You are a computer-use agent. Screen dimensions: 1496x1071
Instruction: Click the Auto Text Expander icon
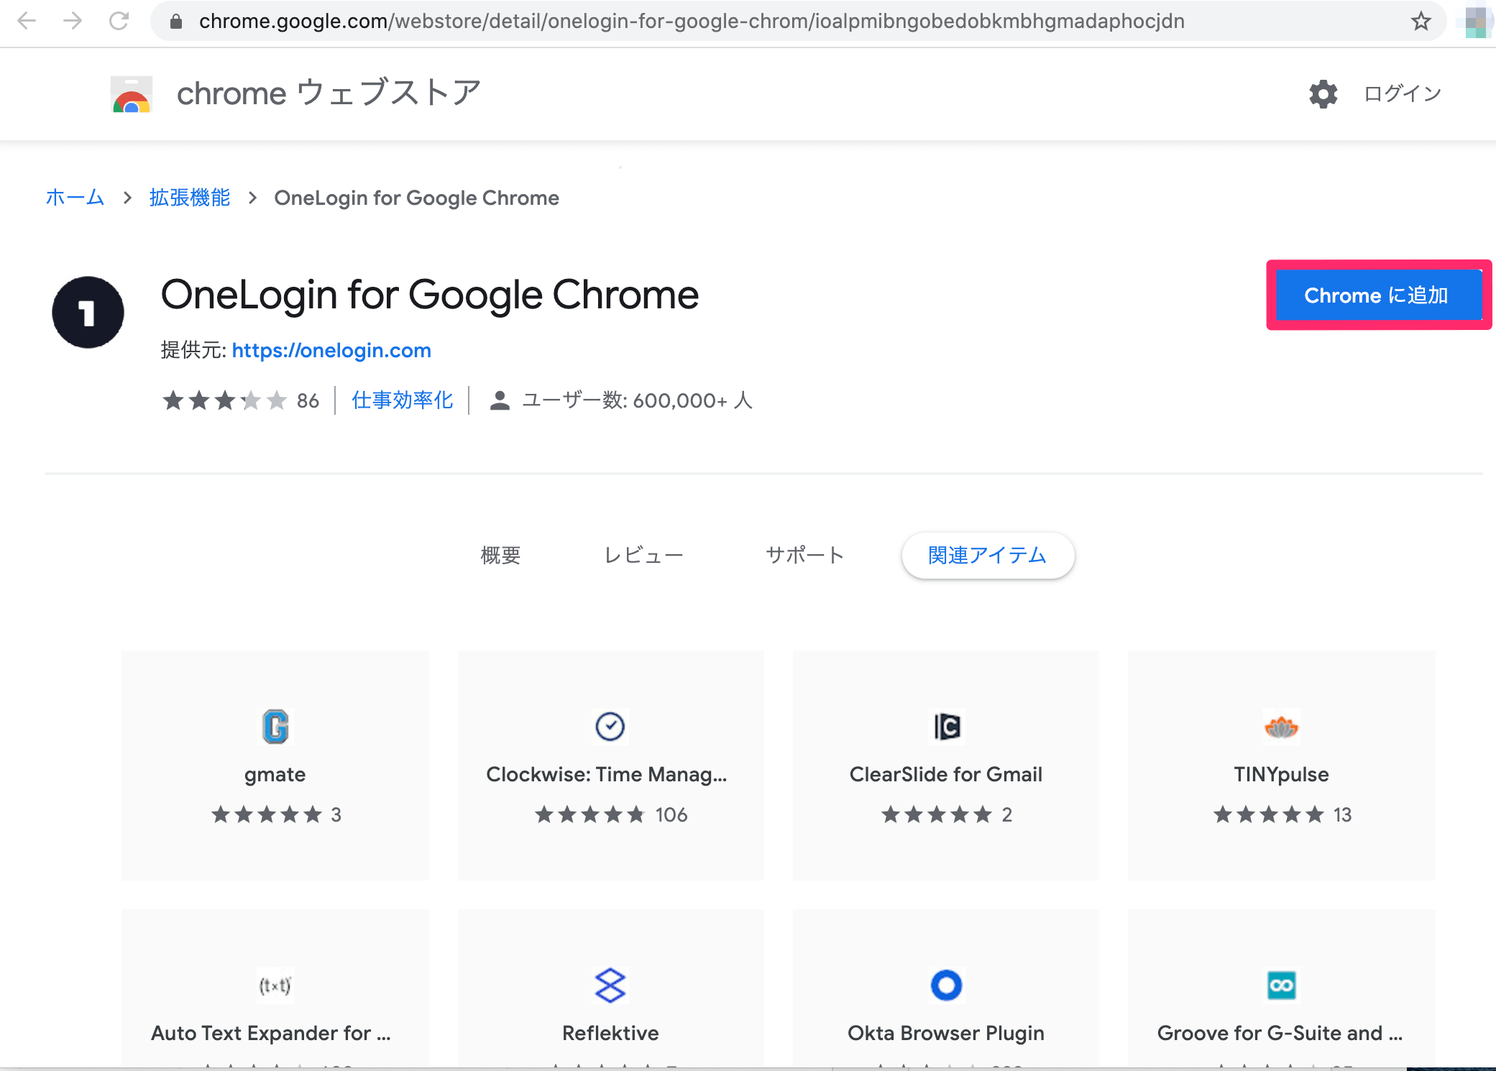point(275,985)
